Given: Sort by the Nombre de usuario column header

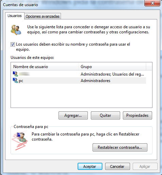Looking at the screenshot, I should click(x=45, y=67).
